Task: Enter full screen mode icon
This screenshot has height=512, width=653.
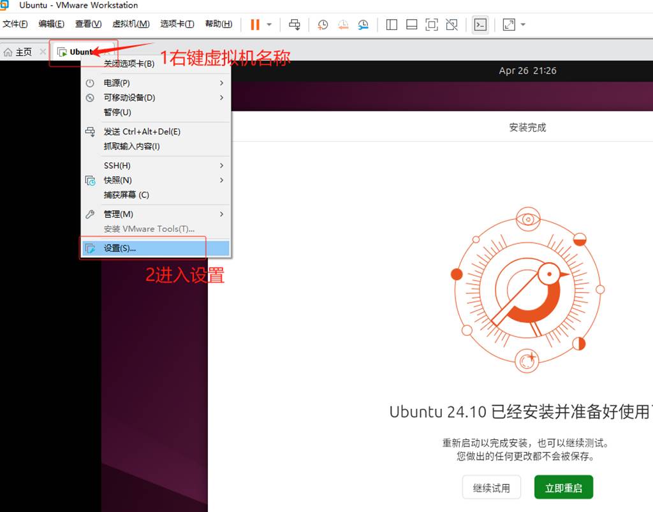Action: 432,25
